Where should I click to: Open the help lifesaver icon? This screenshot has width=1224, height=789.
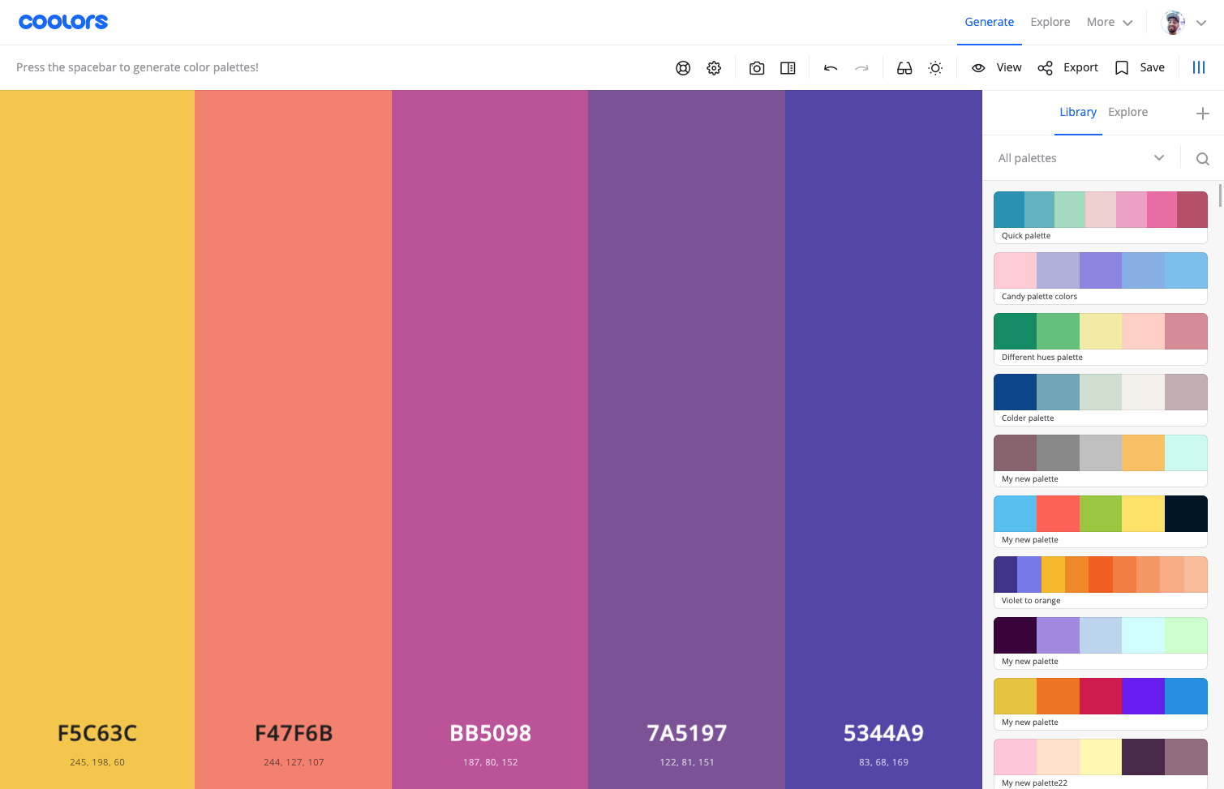point(682,67)
